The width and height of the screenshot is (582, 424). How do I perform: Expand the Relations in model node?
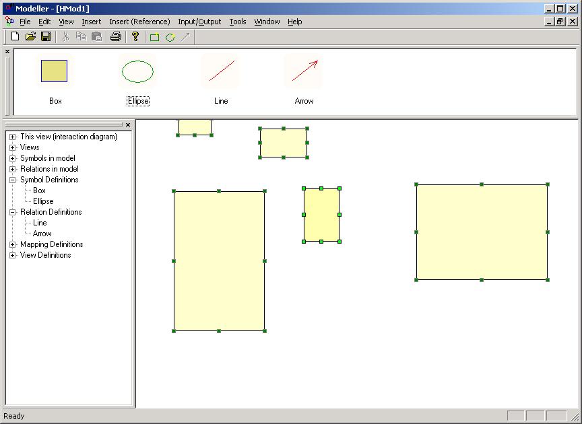(12, 169)
